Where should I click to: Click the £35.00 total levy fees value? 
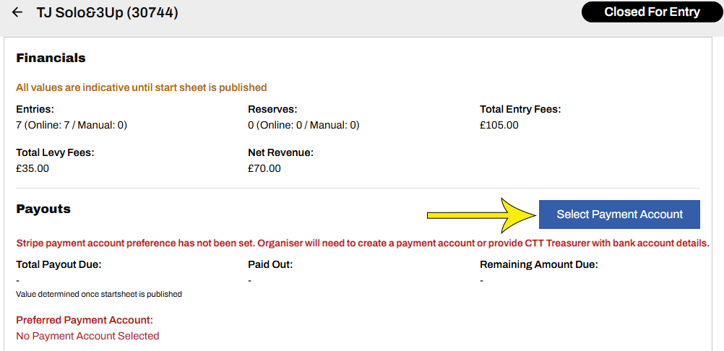(33, 168)
